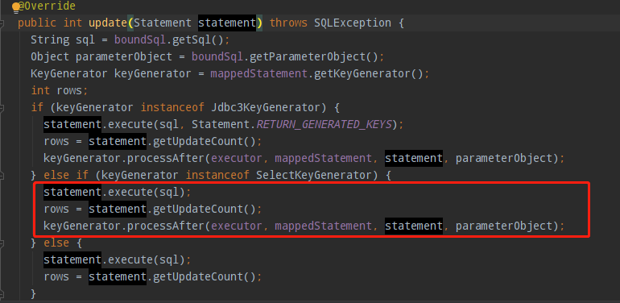Click 'parameterObject' argument in the SelectKeyGenerator branch
Screen dimensions: 620x303
click(503, 226)
